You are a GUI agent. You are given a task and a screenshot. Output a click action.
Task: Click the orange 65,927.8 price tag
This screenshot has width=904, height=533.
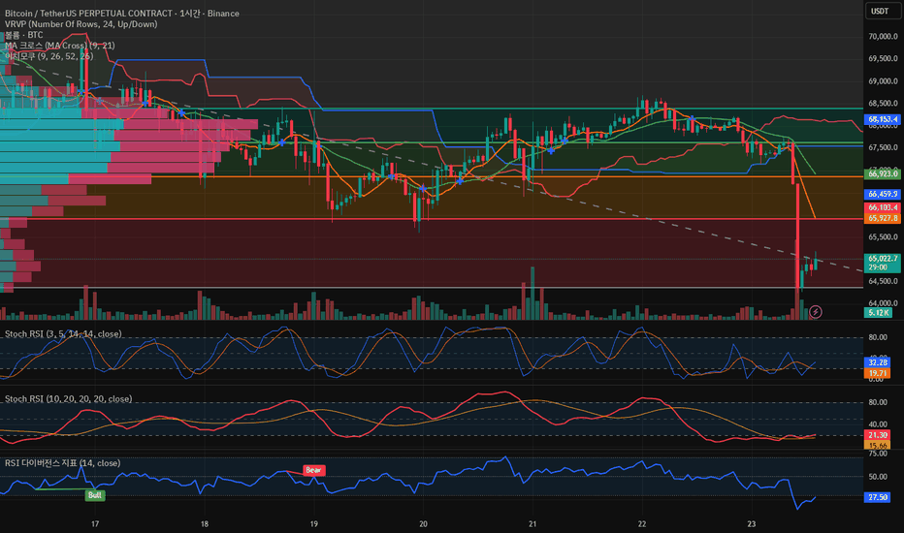(882, 218)
